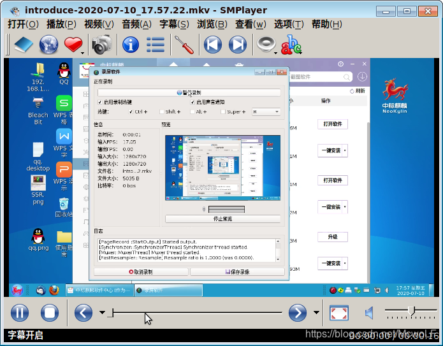The height and width of the screenshot is (346, 443).
Task: Open URL with the globe icon
Action: pyautogui.click(x=48, y=45)
